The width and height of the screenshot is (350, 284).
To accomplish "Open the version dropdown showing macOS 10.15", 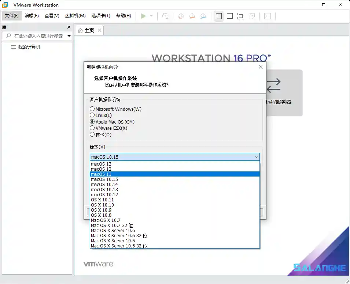I will click(x=256, y=156).
